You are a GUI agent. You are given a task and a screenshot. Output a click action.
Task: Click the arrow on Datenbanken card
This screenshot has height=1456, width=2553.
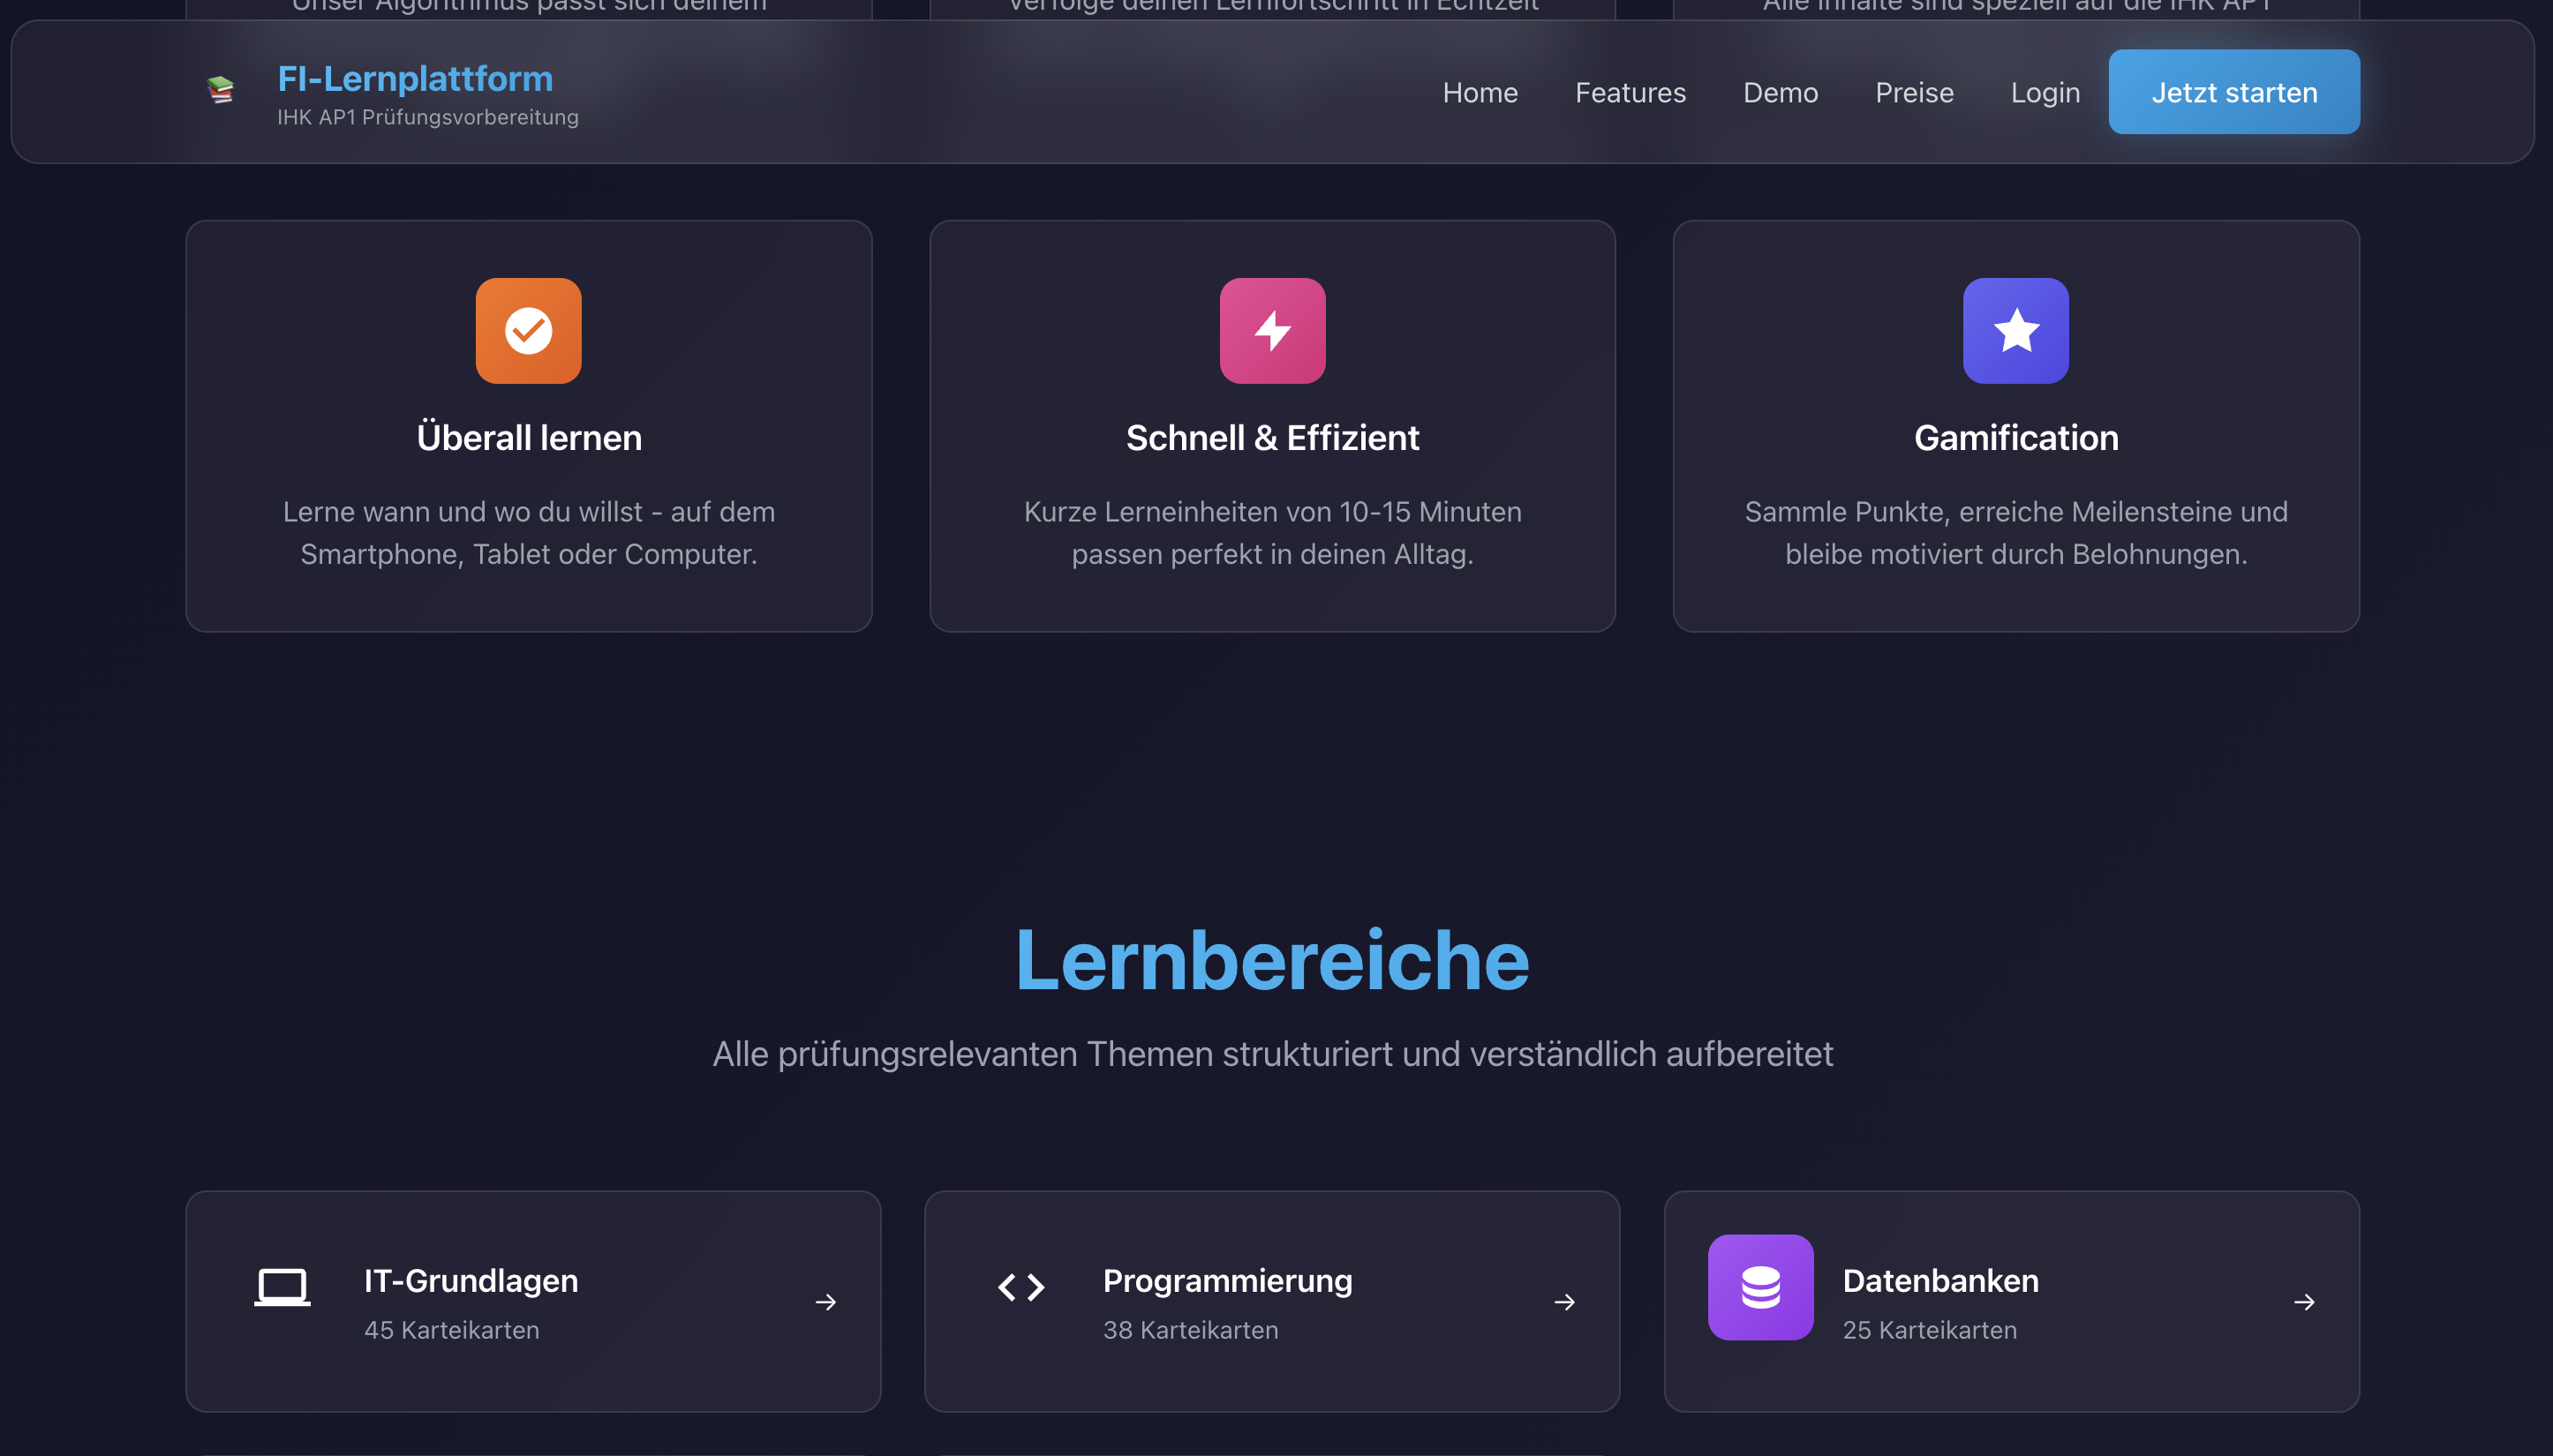tap(2304, 1302)
